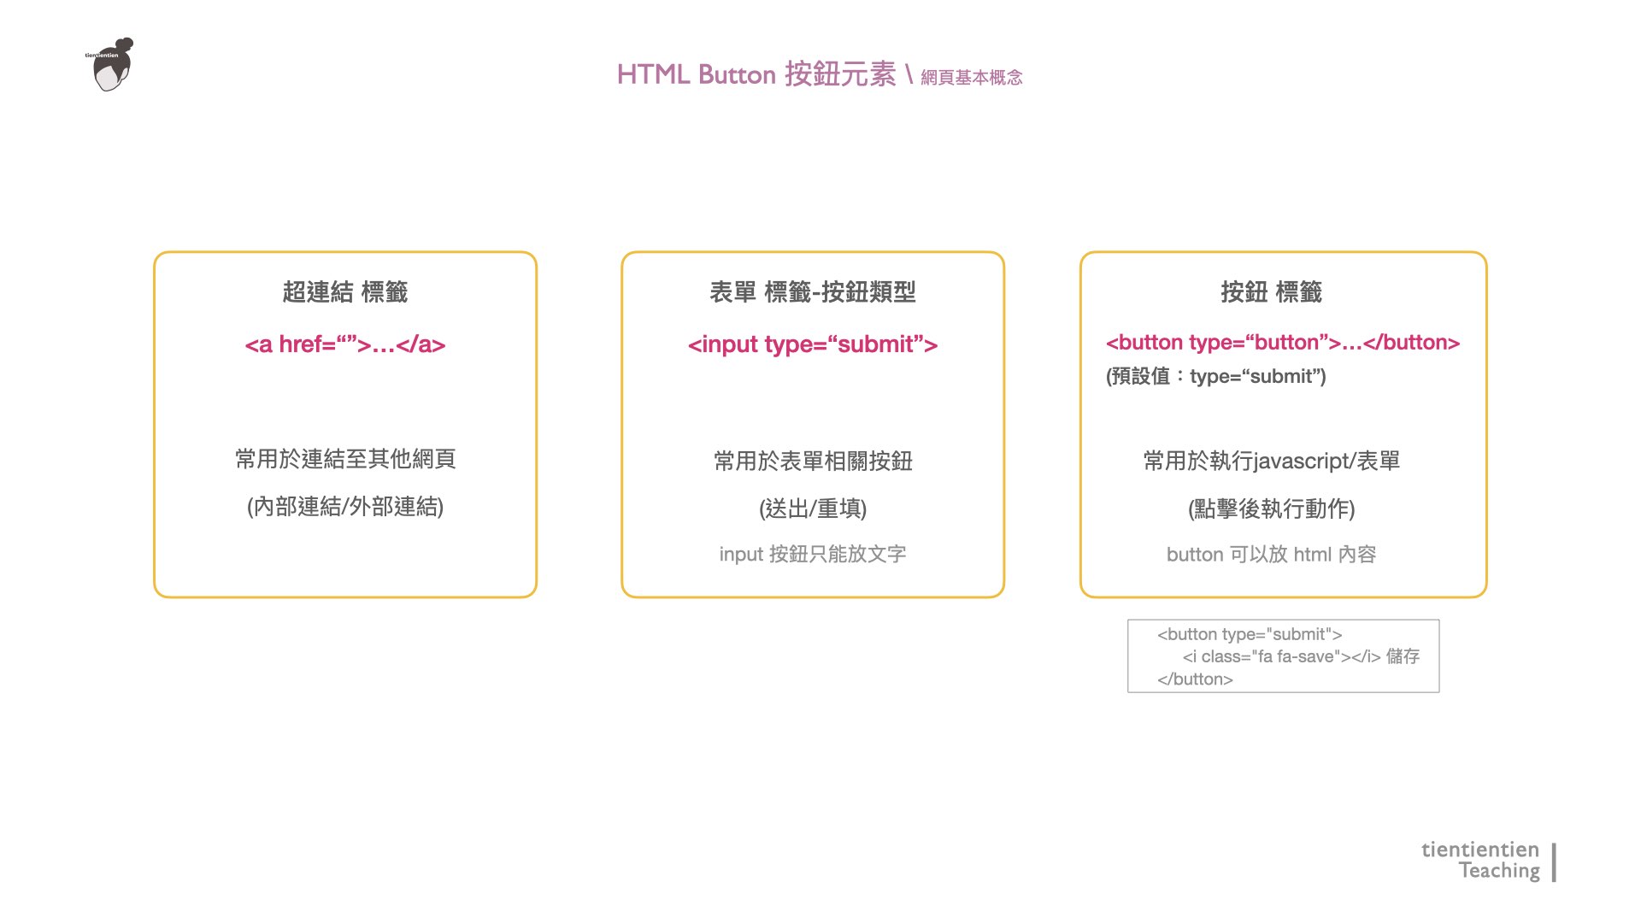Click 常用於執行javascript/表單 text
Screen dimensions: 1641x923
click(1271, 461)
